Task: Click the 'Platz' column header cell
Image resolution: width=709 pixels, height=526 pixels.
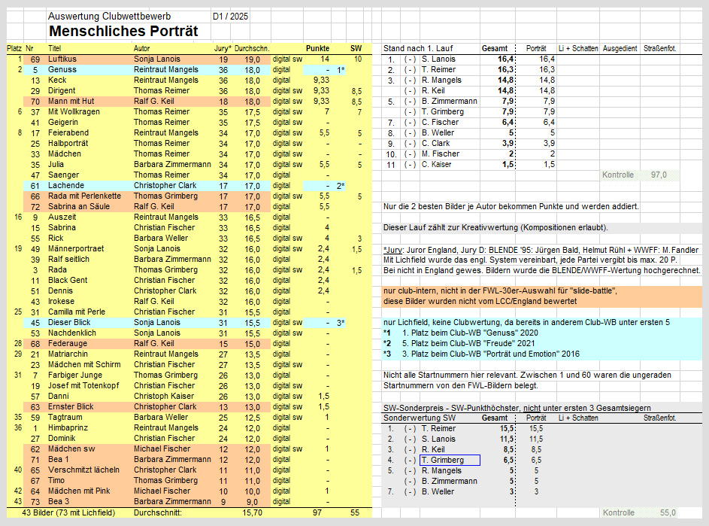Action: click(x=14, y=48)
